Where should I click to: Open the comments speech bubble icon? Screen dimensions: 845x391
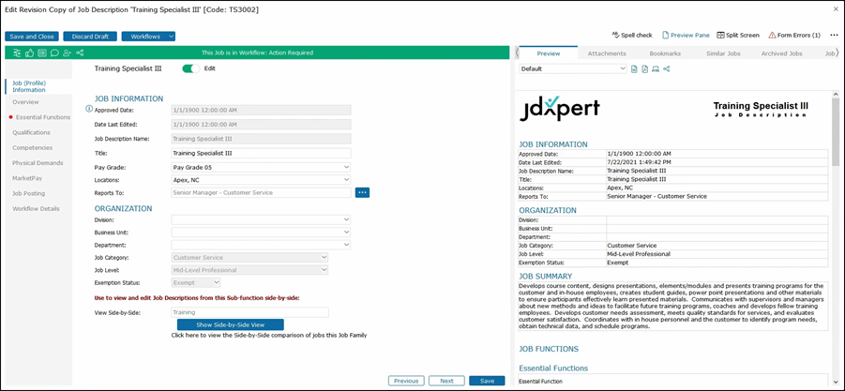54,53
